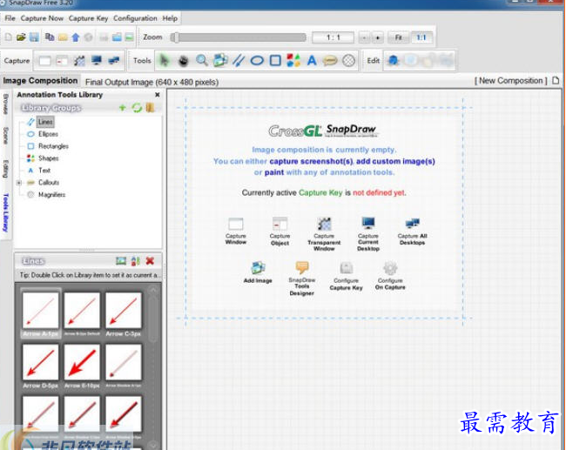Image resolution: width=566 pixels, height=450 pixels.
Task: Select the Magnifier annotation tool icon
Action: pos(348,61)
